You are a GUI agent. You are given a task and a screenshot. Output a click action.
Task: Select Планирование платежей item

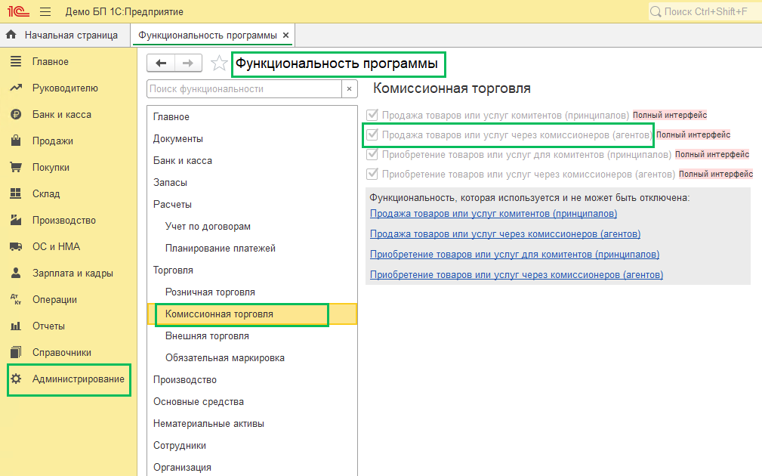coord(251,248)
